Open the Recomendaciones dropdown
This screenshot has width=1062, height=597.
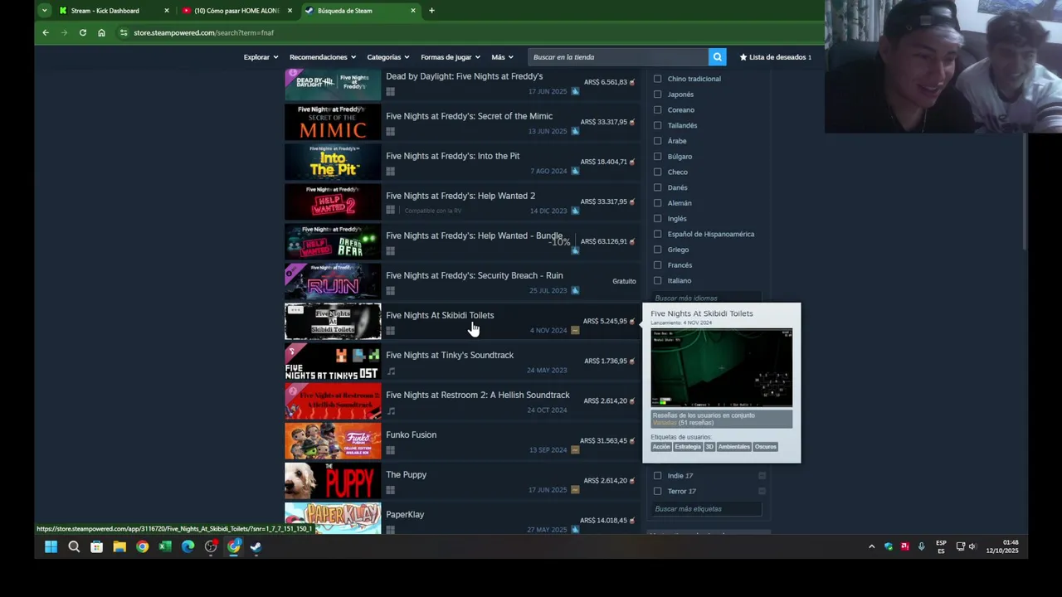coord(322,57)
